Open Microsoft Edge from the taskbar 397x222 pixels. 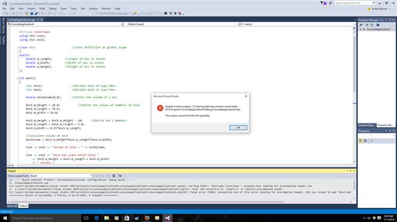click(96, 218)
